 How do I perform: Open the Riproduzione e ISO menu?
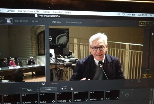pos(29,11)
